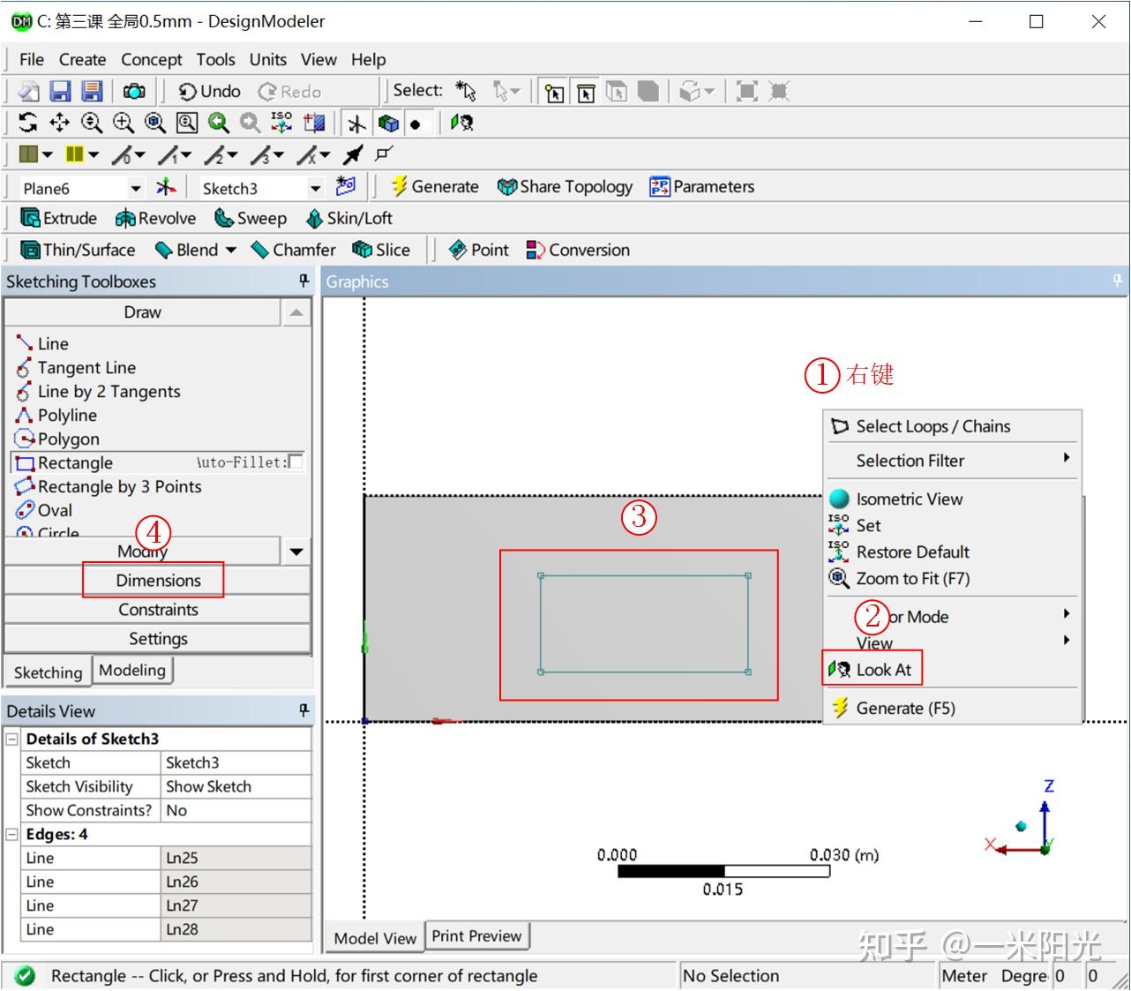Click the Generate lightning bolt icon
This screenshot has width=1131, height=991.
[x=400, y=186]
